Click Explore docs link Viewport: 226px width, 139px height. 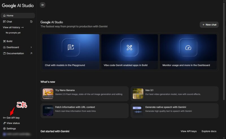pos(209,131)
